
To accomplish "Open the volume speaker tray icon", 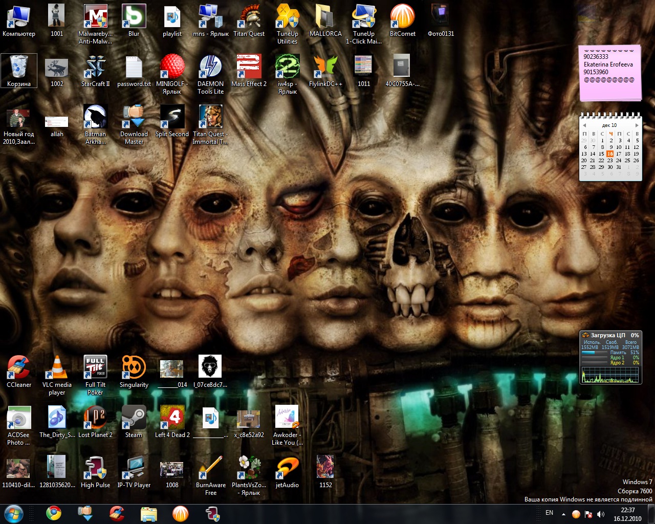I will click(x=601, y=514).
